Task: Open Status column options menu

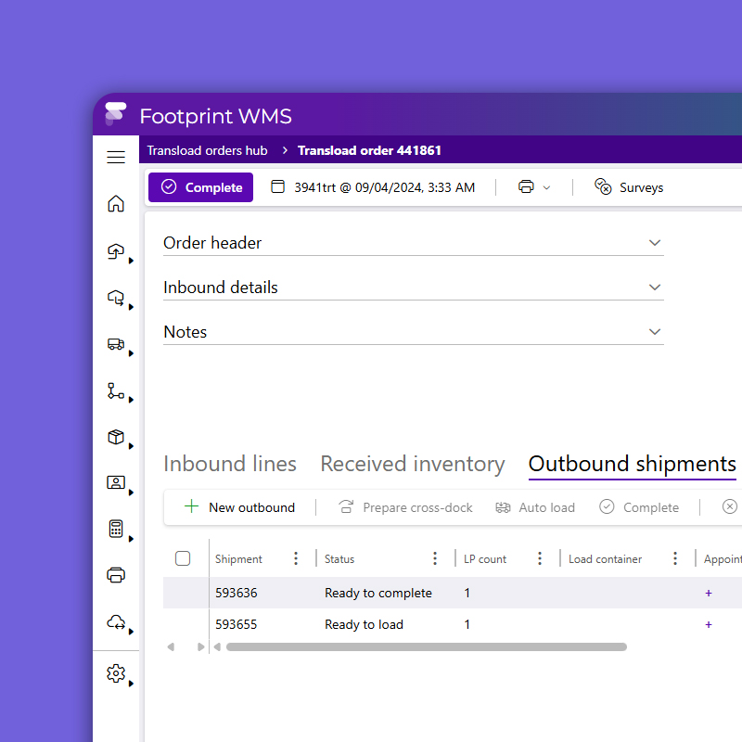Action: (435, 558)
